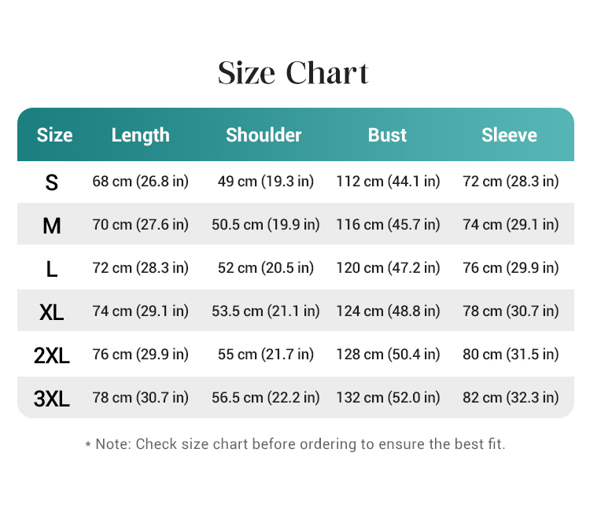Select the XL size row label
This screenshot has width=590, height=526.
52,312
